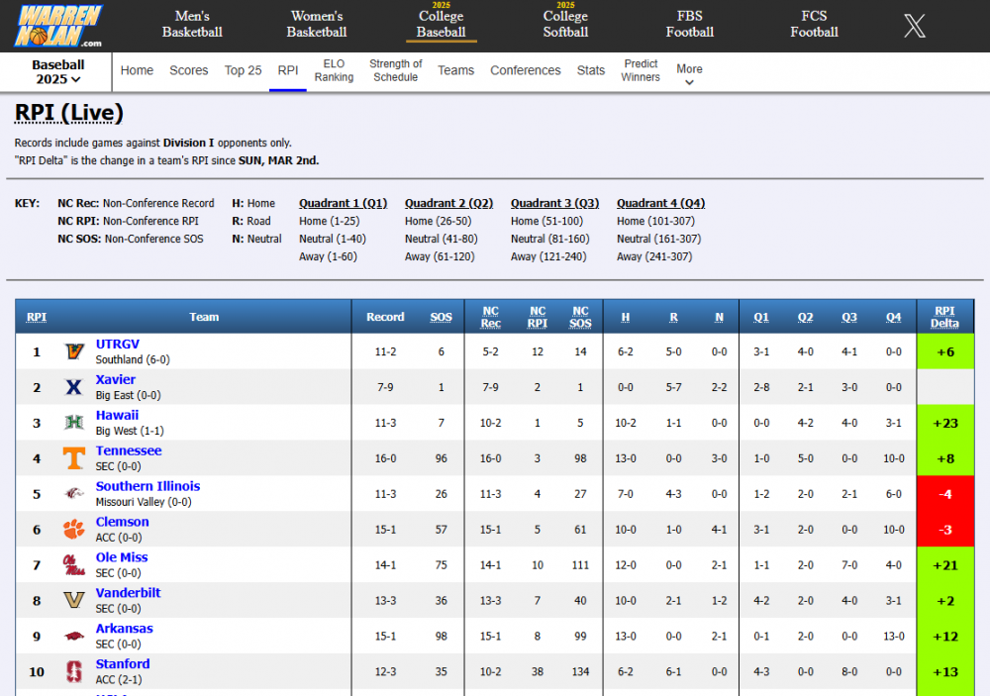Image resolution: width=990 pixels, height=696 pixels.
Task: Click Hawaii's green +23 RPI delta cell
Action: 944,423
